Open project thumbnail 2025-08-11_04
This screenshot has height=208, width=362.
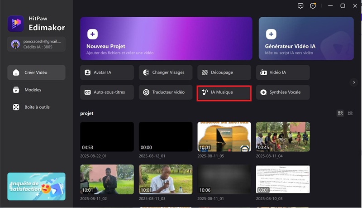283,136
